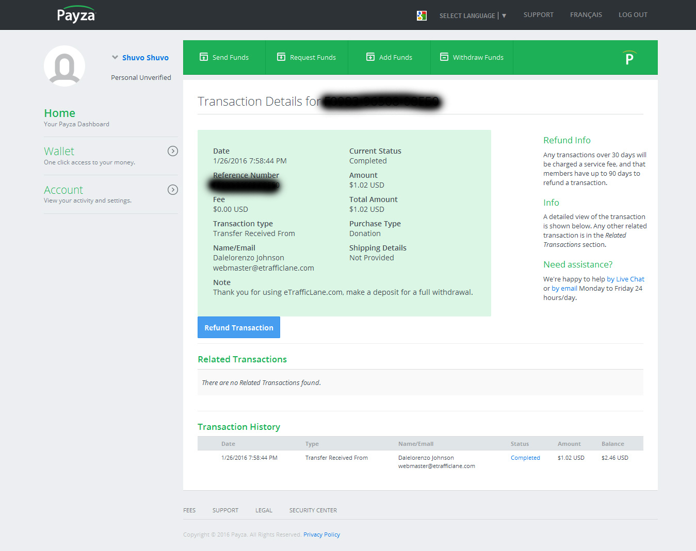Select the $1.02 USD amount in history row

pos(571,458)
